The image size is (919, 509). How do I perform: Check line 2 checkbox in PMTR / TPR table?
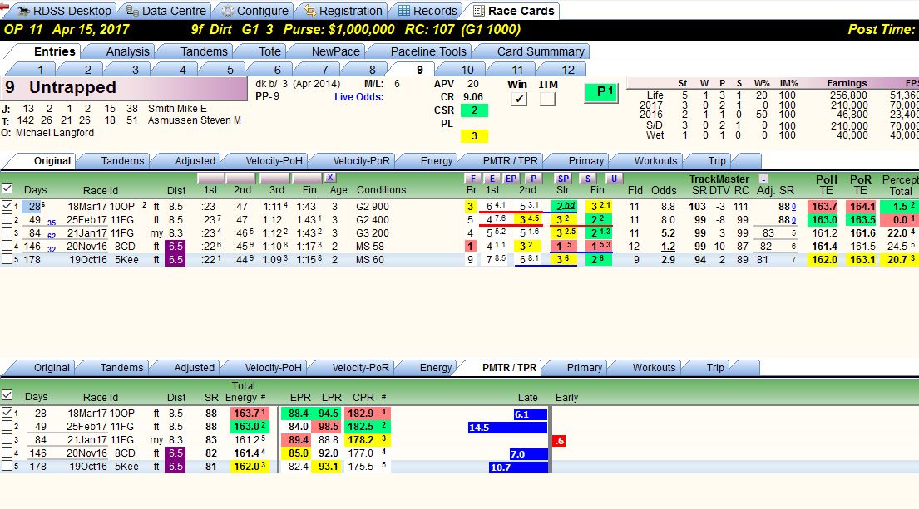pyautogui.click(x=7, y=426)
